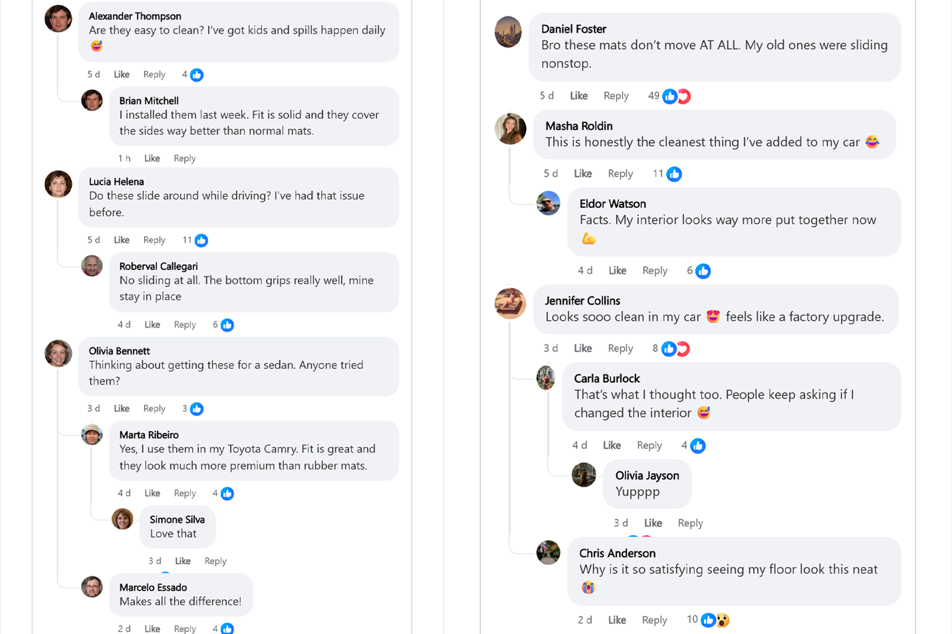
Task: Open Marta Ribeiro's profile name link
Action: pyautogui.click(x=149, y=435)
